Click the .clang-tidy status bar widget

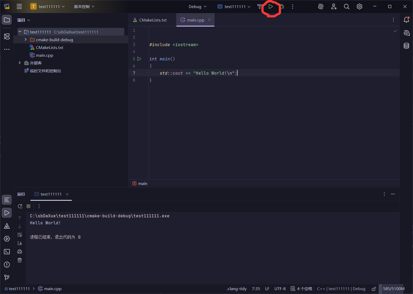[x=236, y=289]
